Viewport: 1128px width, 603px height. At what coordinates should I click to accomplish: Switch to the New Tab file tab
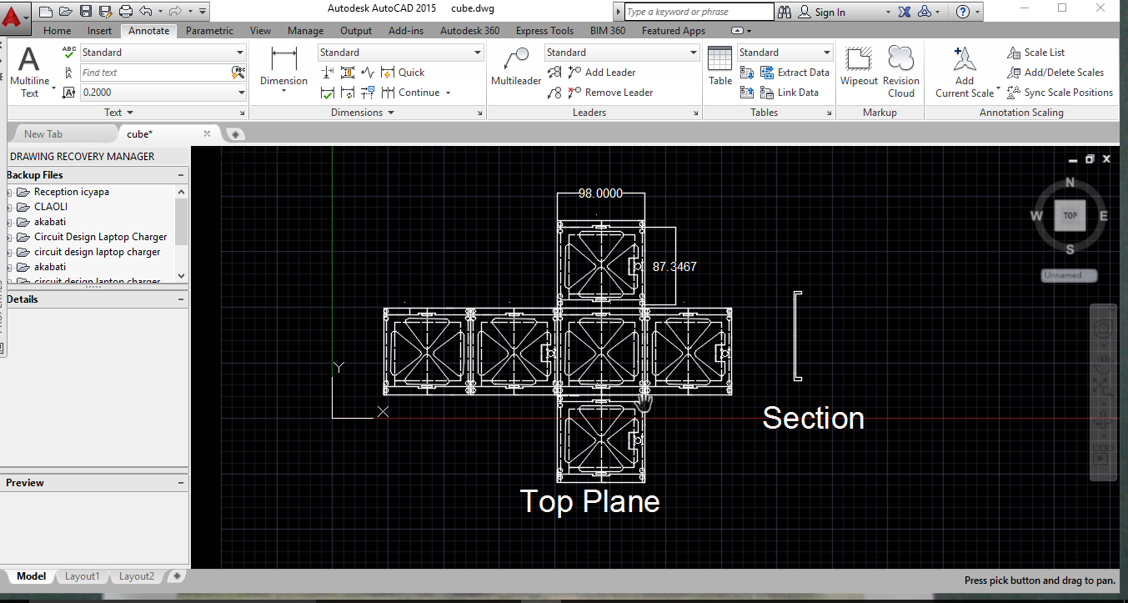pos(43,133)
